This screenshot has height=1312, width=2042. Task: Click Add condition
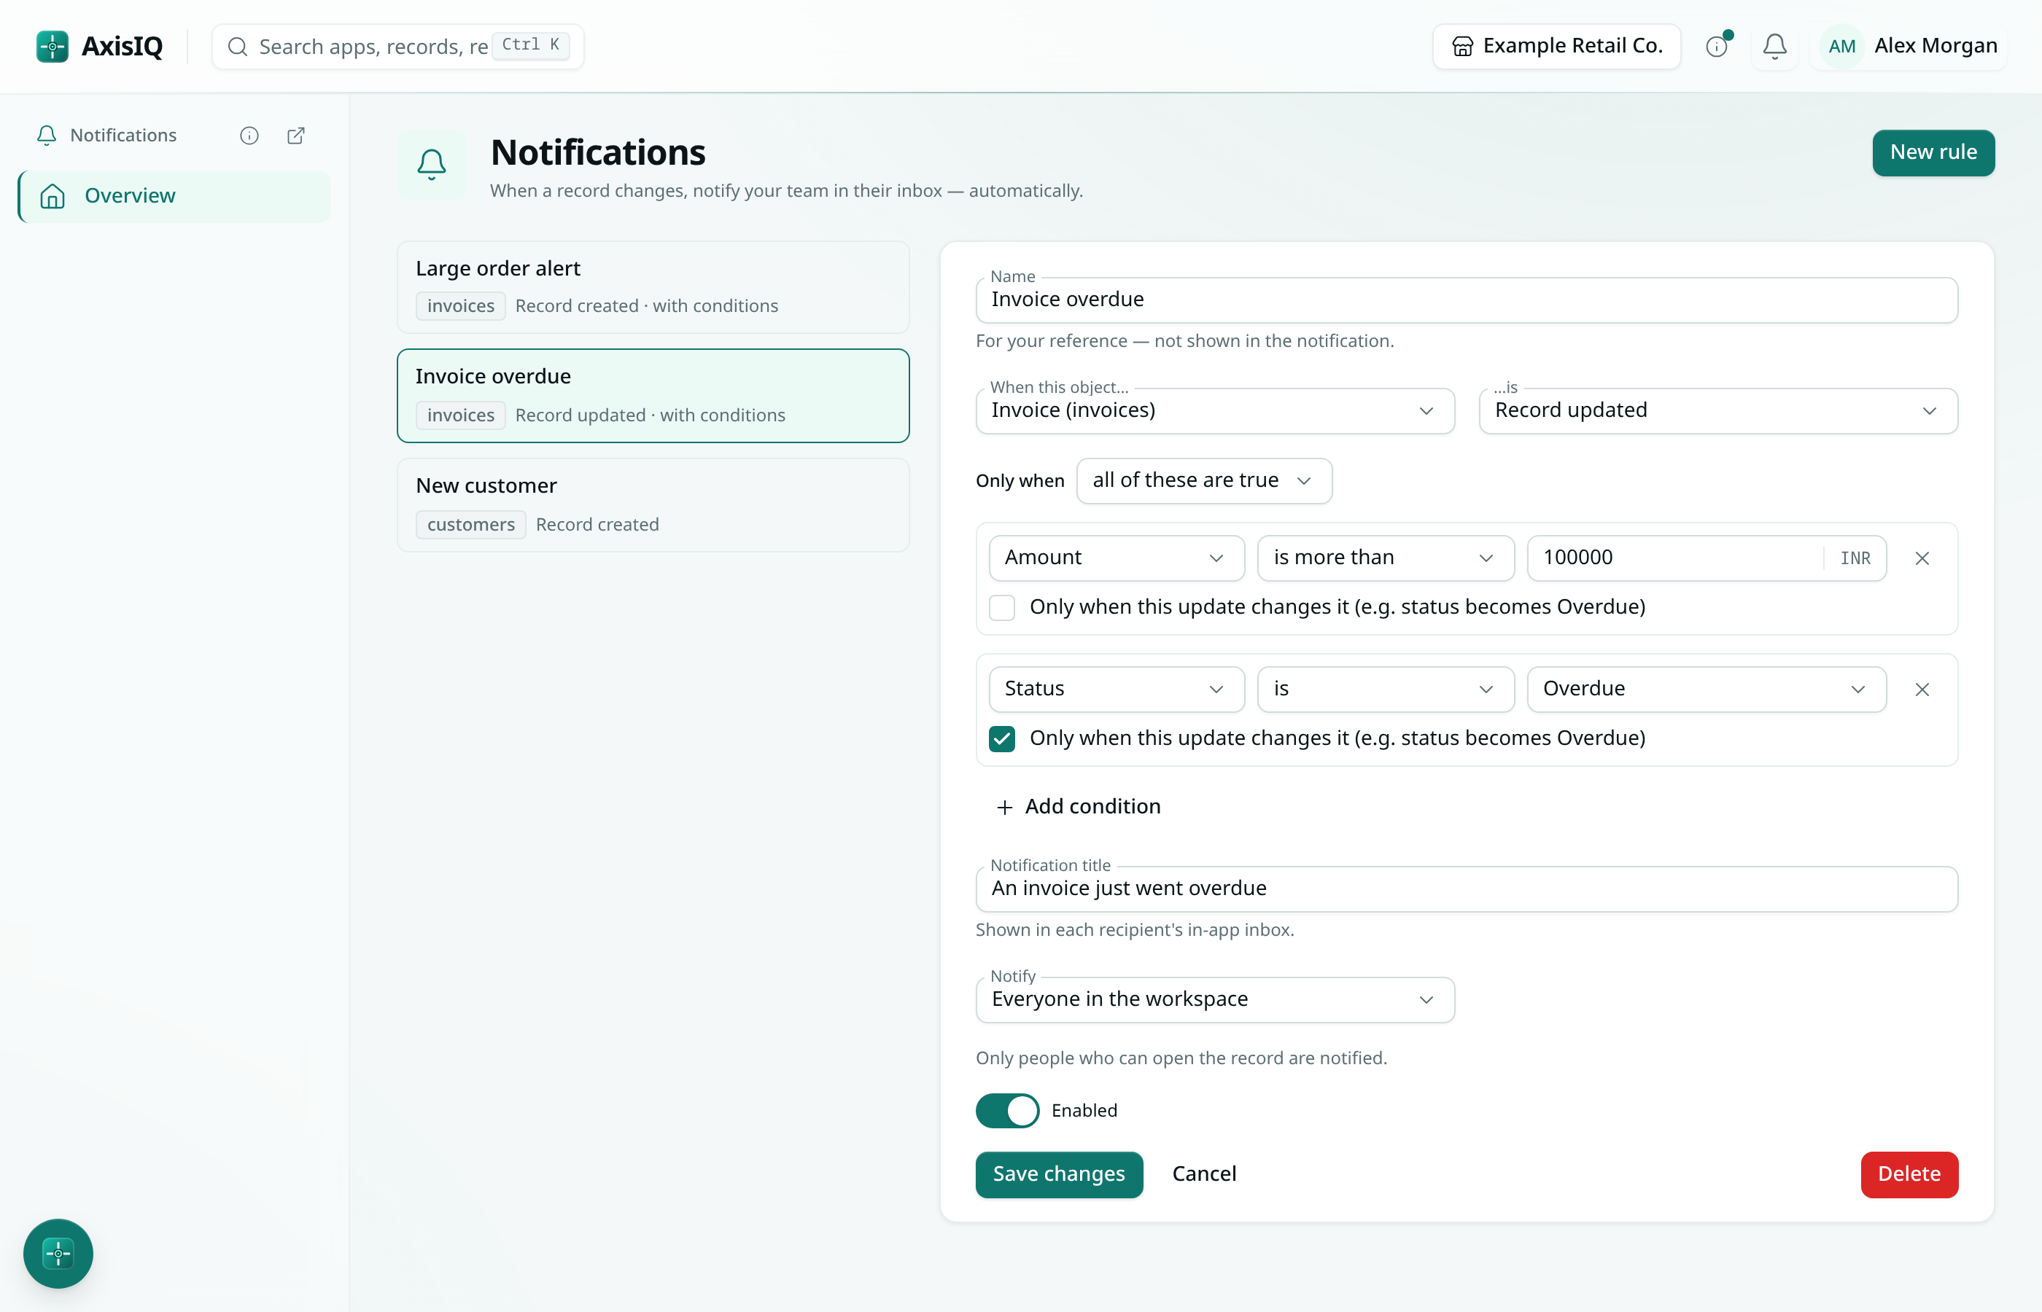pos(1078,807)
